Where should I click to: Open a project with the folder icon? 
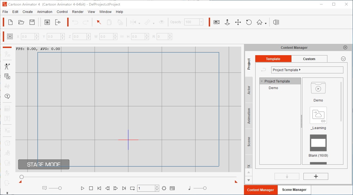tap(21, 22)
